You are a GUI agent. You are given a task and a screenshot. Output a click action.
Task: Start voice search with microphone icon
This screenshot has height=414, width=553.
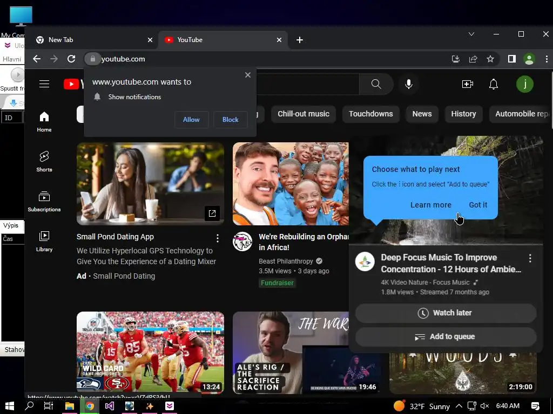click(x=409, y=84)
